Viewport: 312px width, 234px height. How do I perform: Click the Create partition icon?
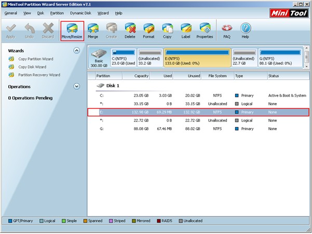coord(112,28)
